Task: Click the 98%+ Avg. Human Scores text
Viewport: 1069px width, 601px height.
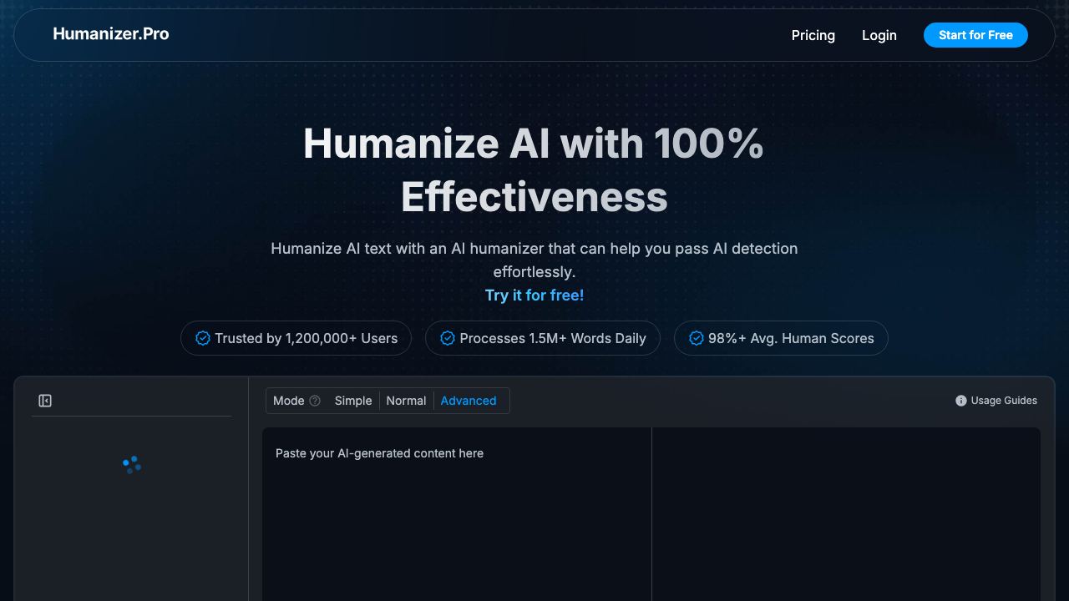Action: tap(791, 338)
